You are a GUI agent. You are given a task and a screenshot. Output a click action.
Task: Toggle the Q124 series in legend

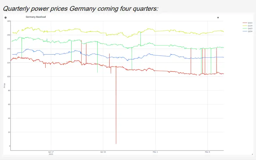click(x=250, y=25)
